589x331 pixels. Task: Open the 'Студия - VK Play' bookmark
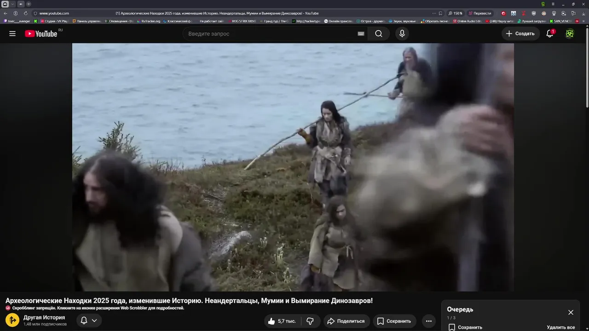[x=54, y=21]
